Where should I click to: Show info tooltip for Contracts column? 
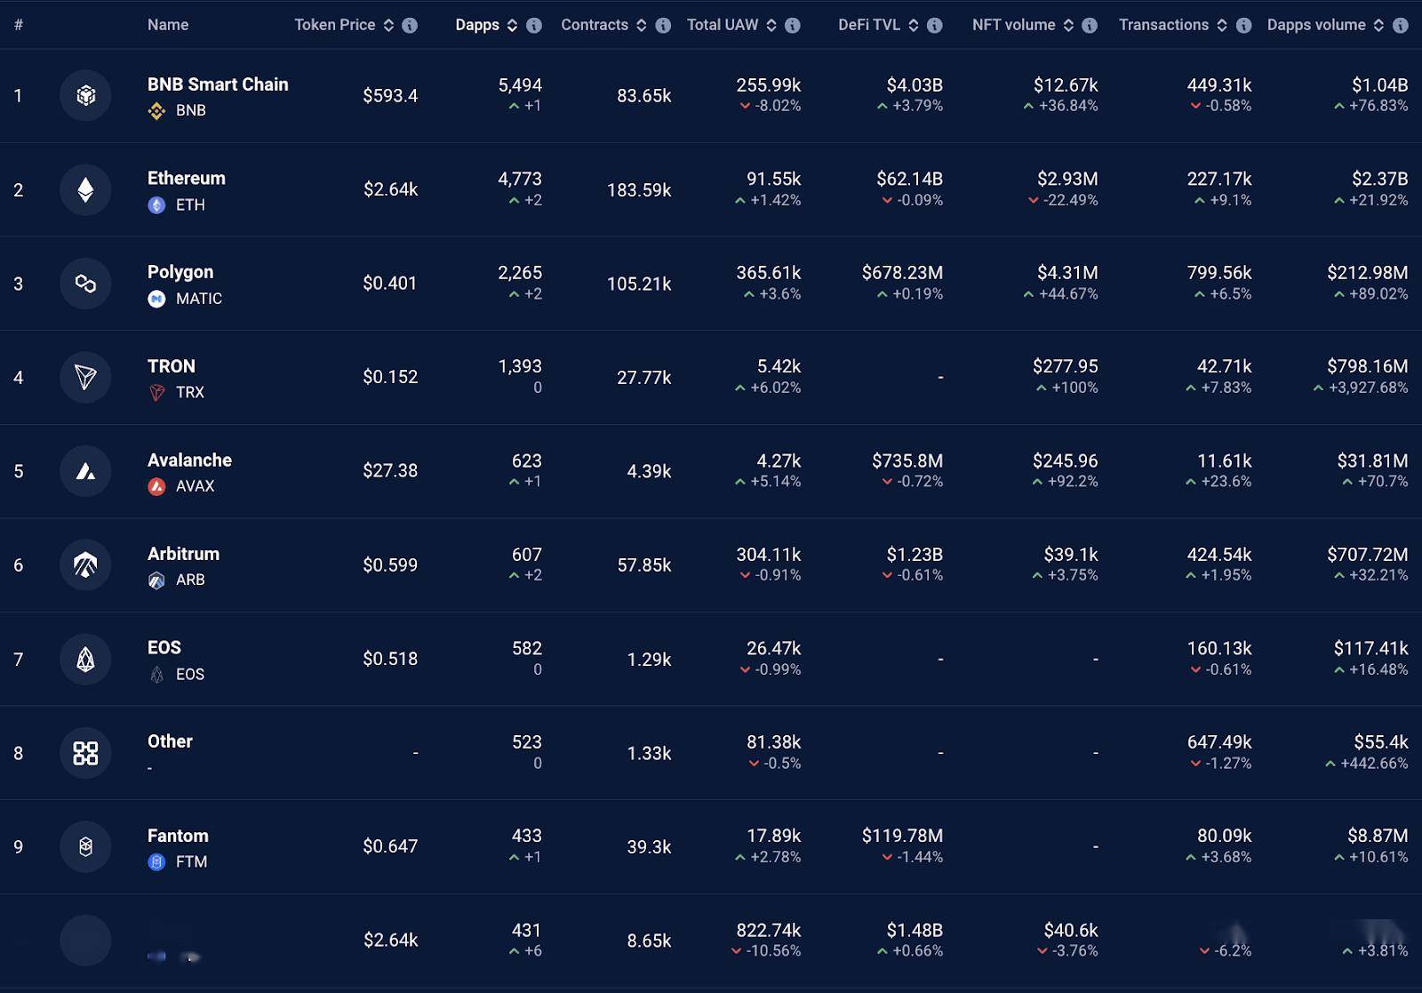coord(663,25)
